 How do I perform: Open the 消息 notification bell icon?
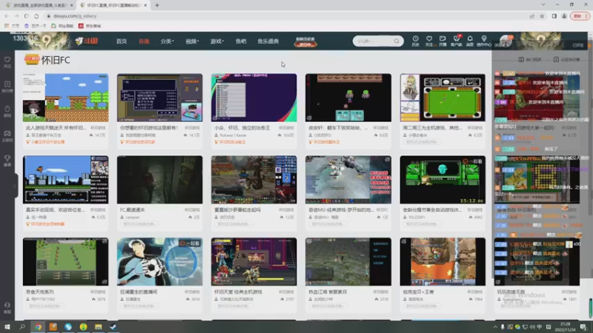[x=470, y=41]
